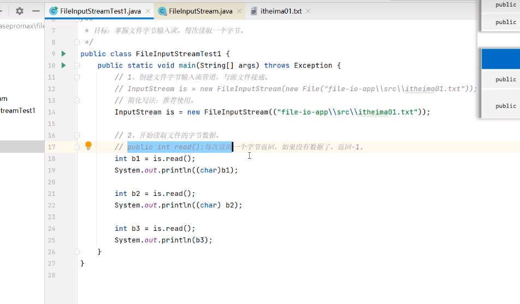
Task: Run class from line 9 gutter arrow
Action: 64,53
